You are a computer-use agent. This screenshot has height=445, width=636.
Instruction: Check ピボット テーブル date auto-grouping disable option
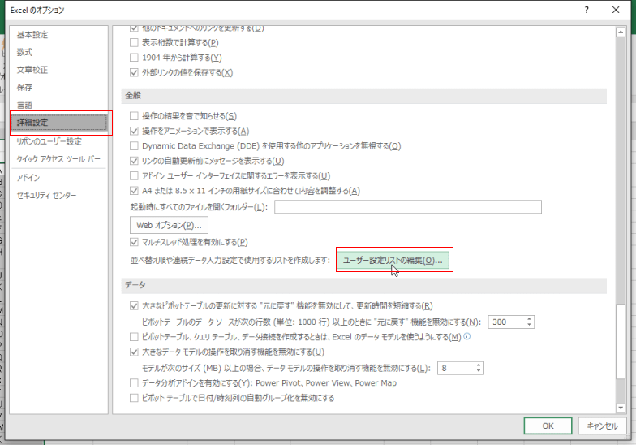(x=134, y=398)
